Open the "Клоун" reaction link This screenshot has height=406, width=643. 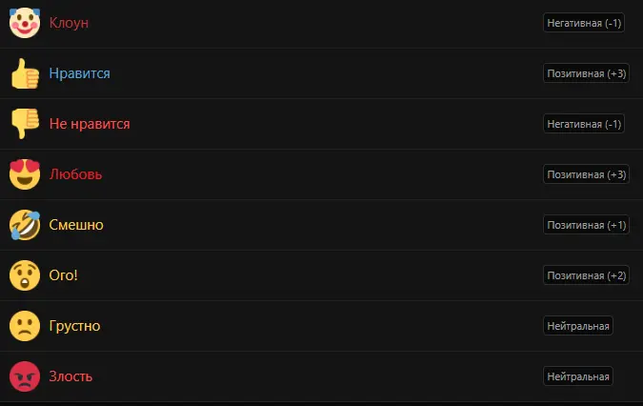69,23
